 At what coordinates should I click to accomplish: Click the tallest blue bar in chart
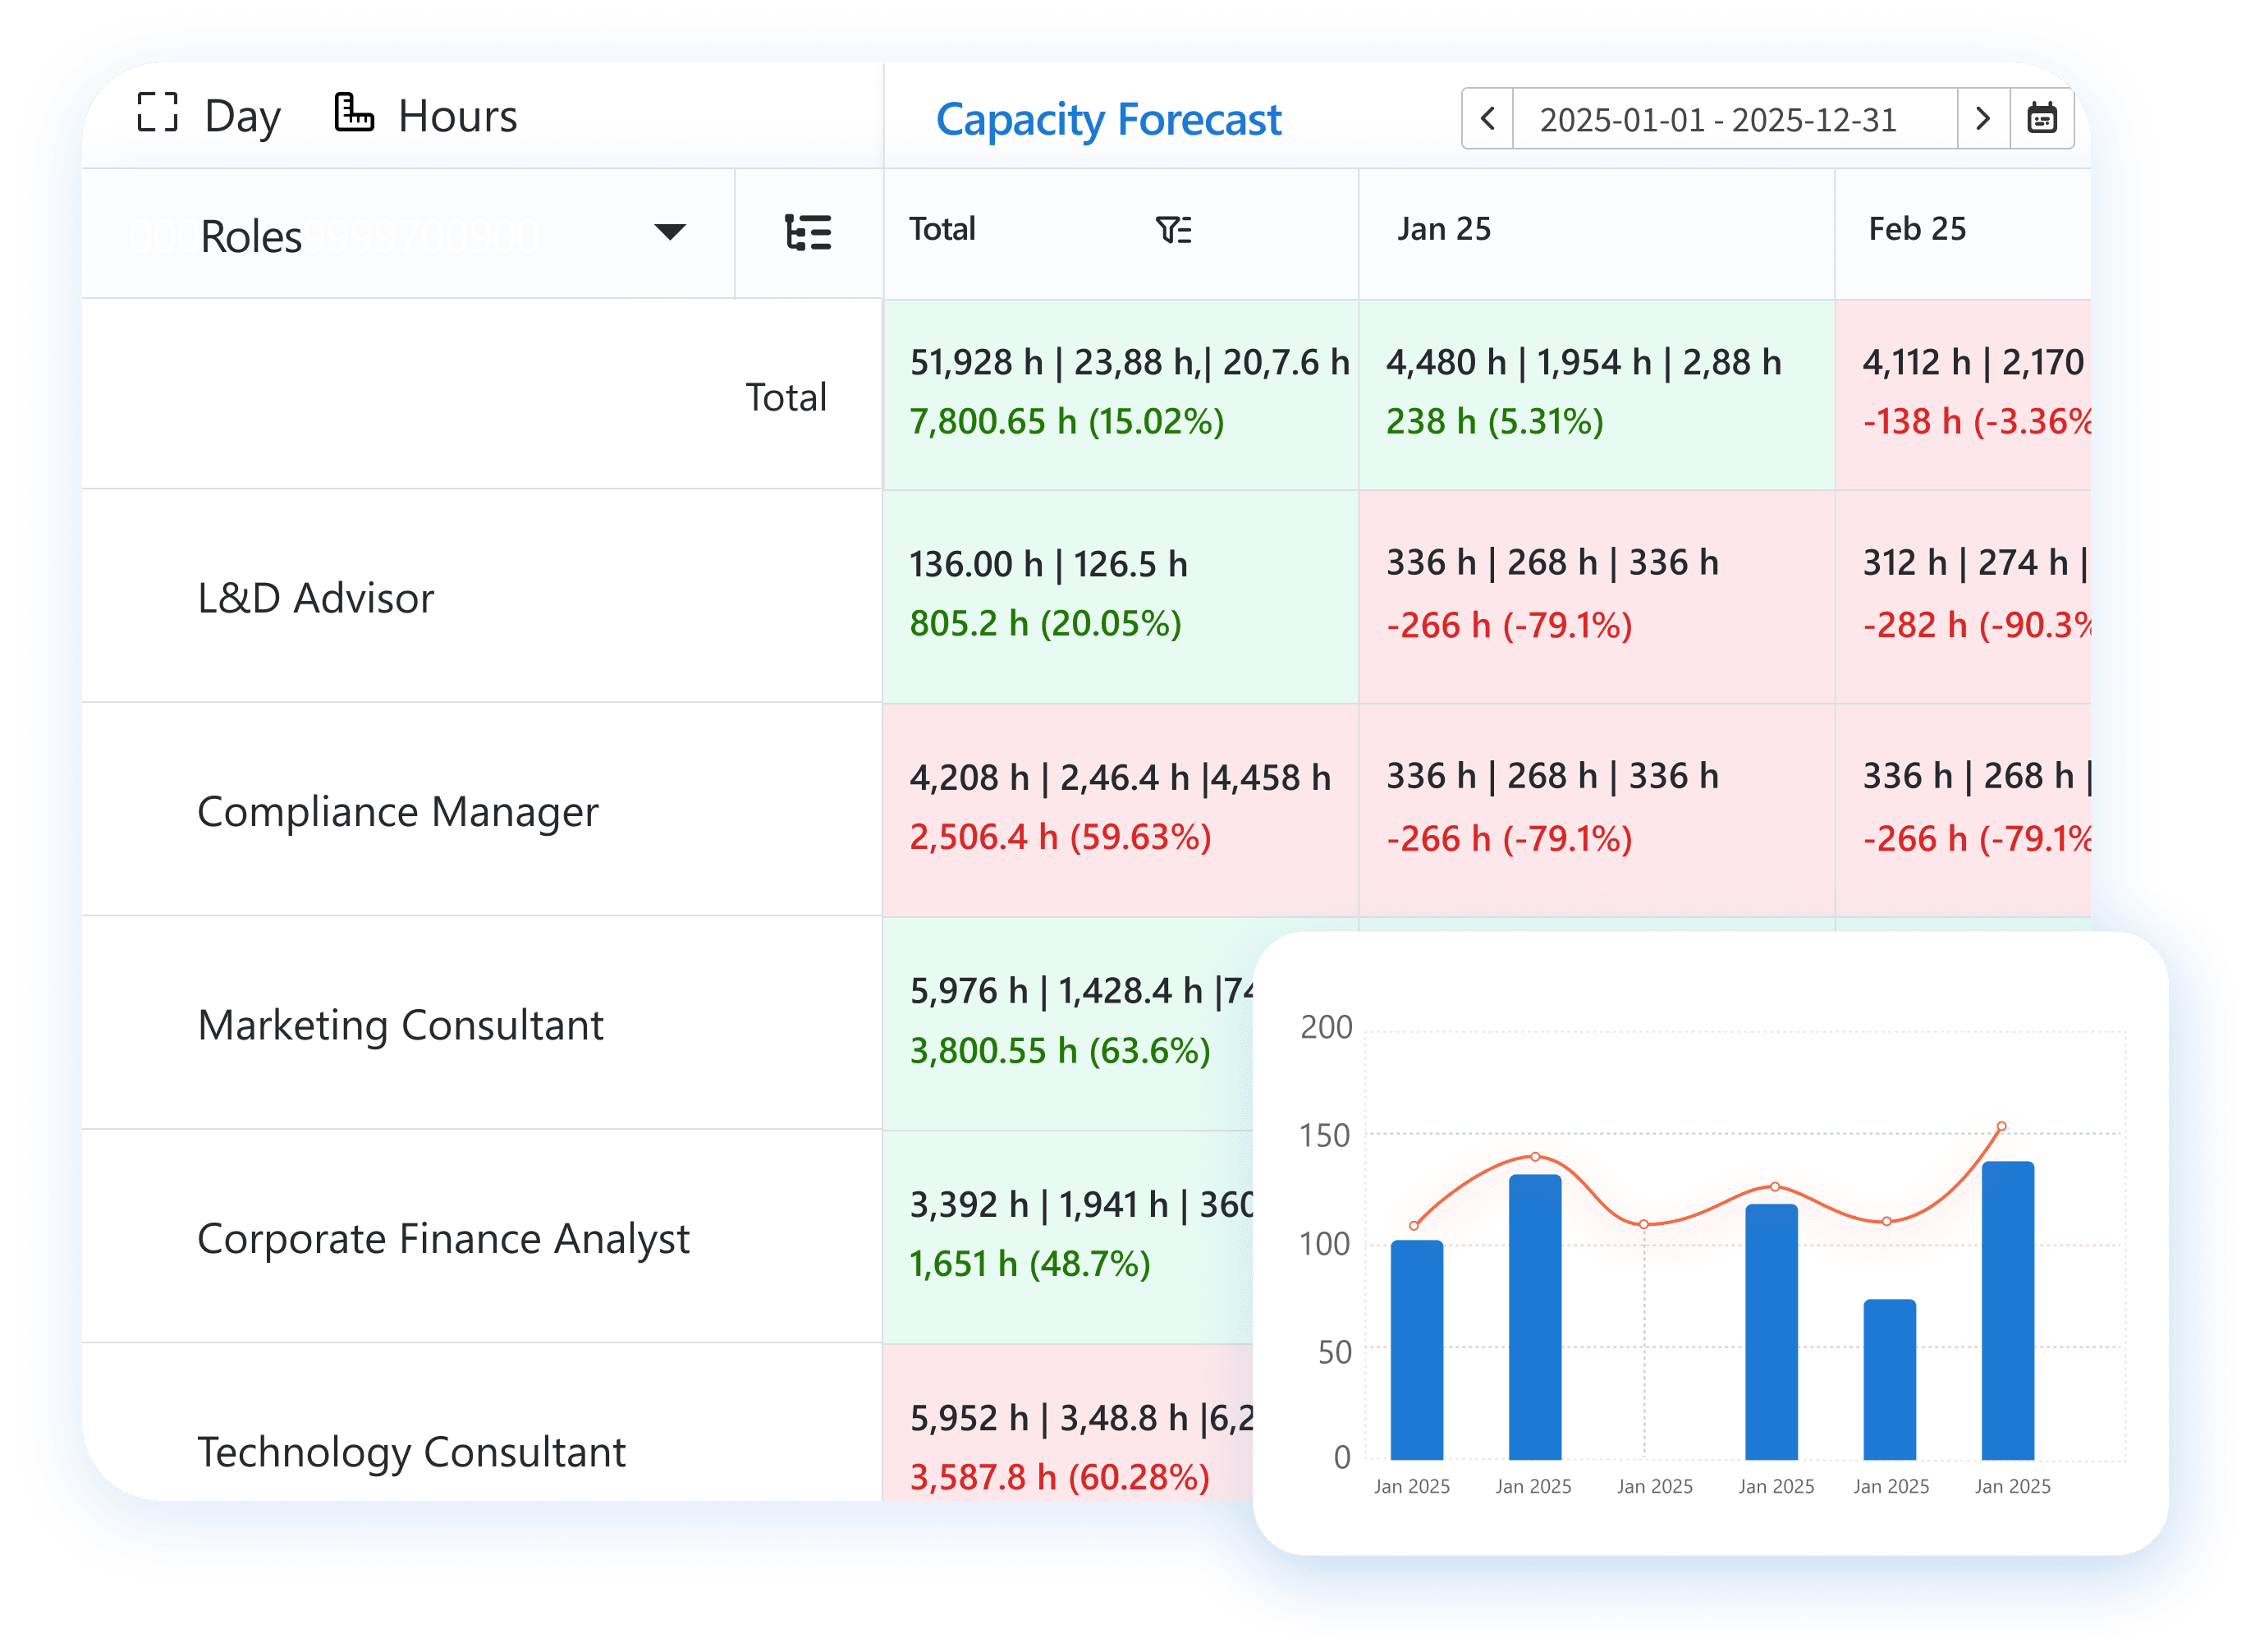pyautogui.click(x=2006, y=1310)
